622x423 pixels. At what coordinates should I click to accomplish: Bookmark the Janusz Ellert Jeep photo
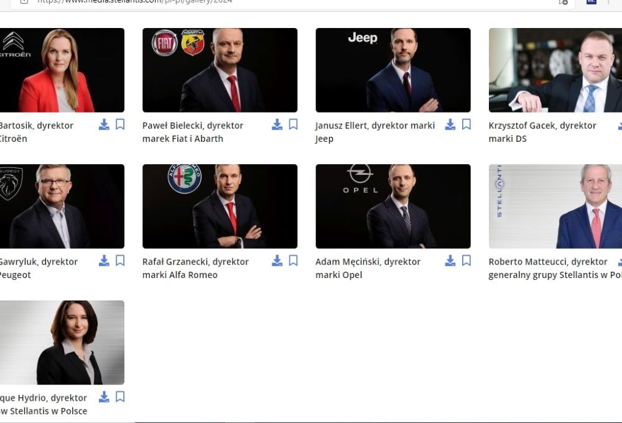466,125
